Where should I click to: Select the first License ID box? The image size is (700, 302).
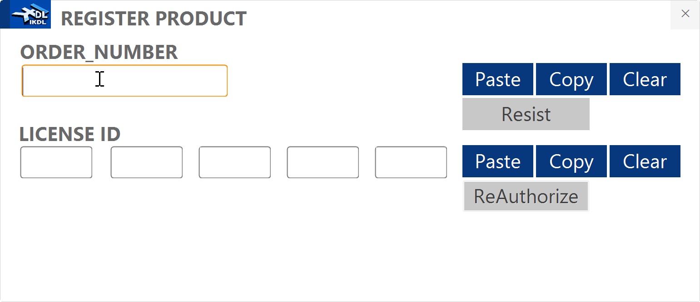(x=56, y=162)
